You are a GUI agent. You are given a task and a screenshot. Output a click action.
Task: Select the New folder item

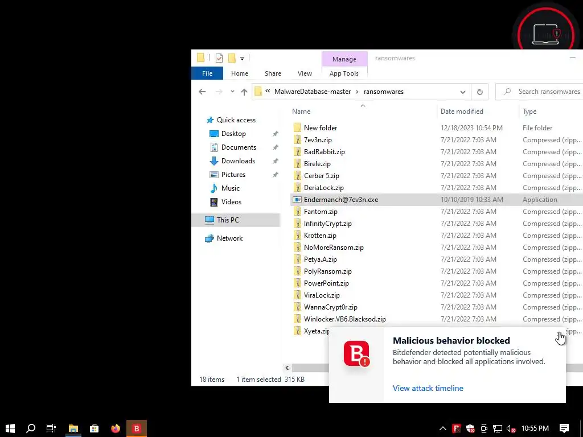320,128
